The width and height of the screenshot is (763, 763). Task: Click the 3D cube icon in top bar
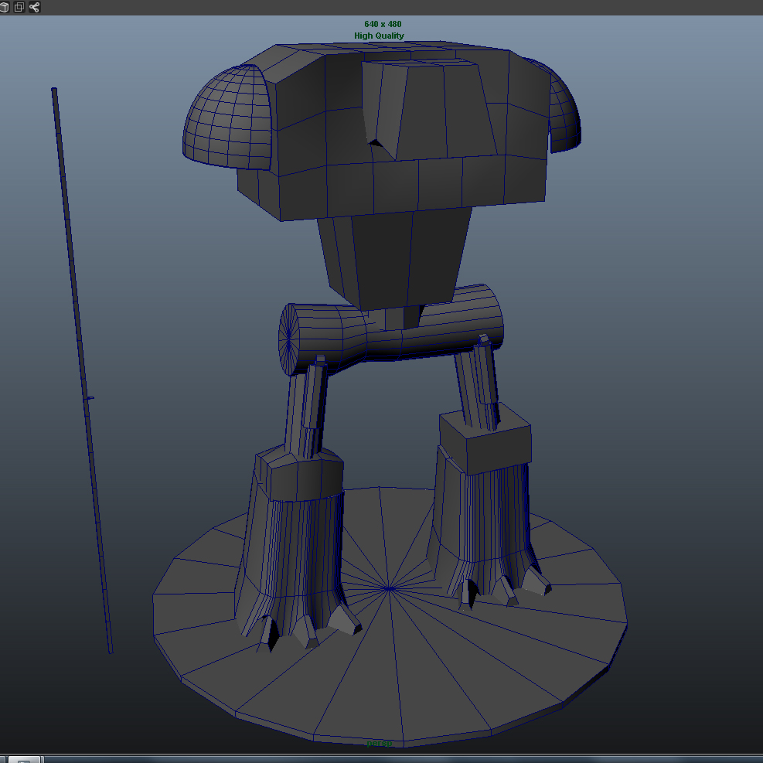point(5,7)
